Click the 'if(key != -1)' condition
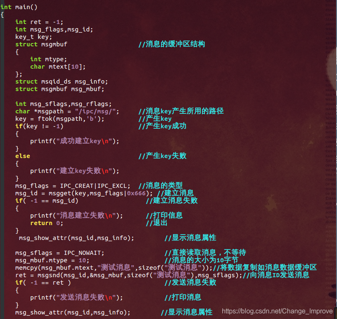This screenshot has width=337, height=319. click(x=39, y=126)
